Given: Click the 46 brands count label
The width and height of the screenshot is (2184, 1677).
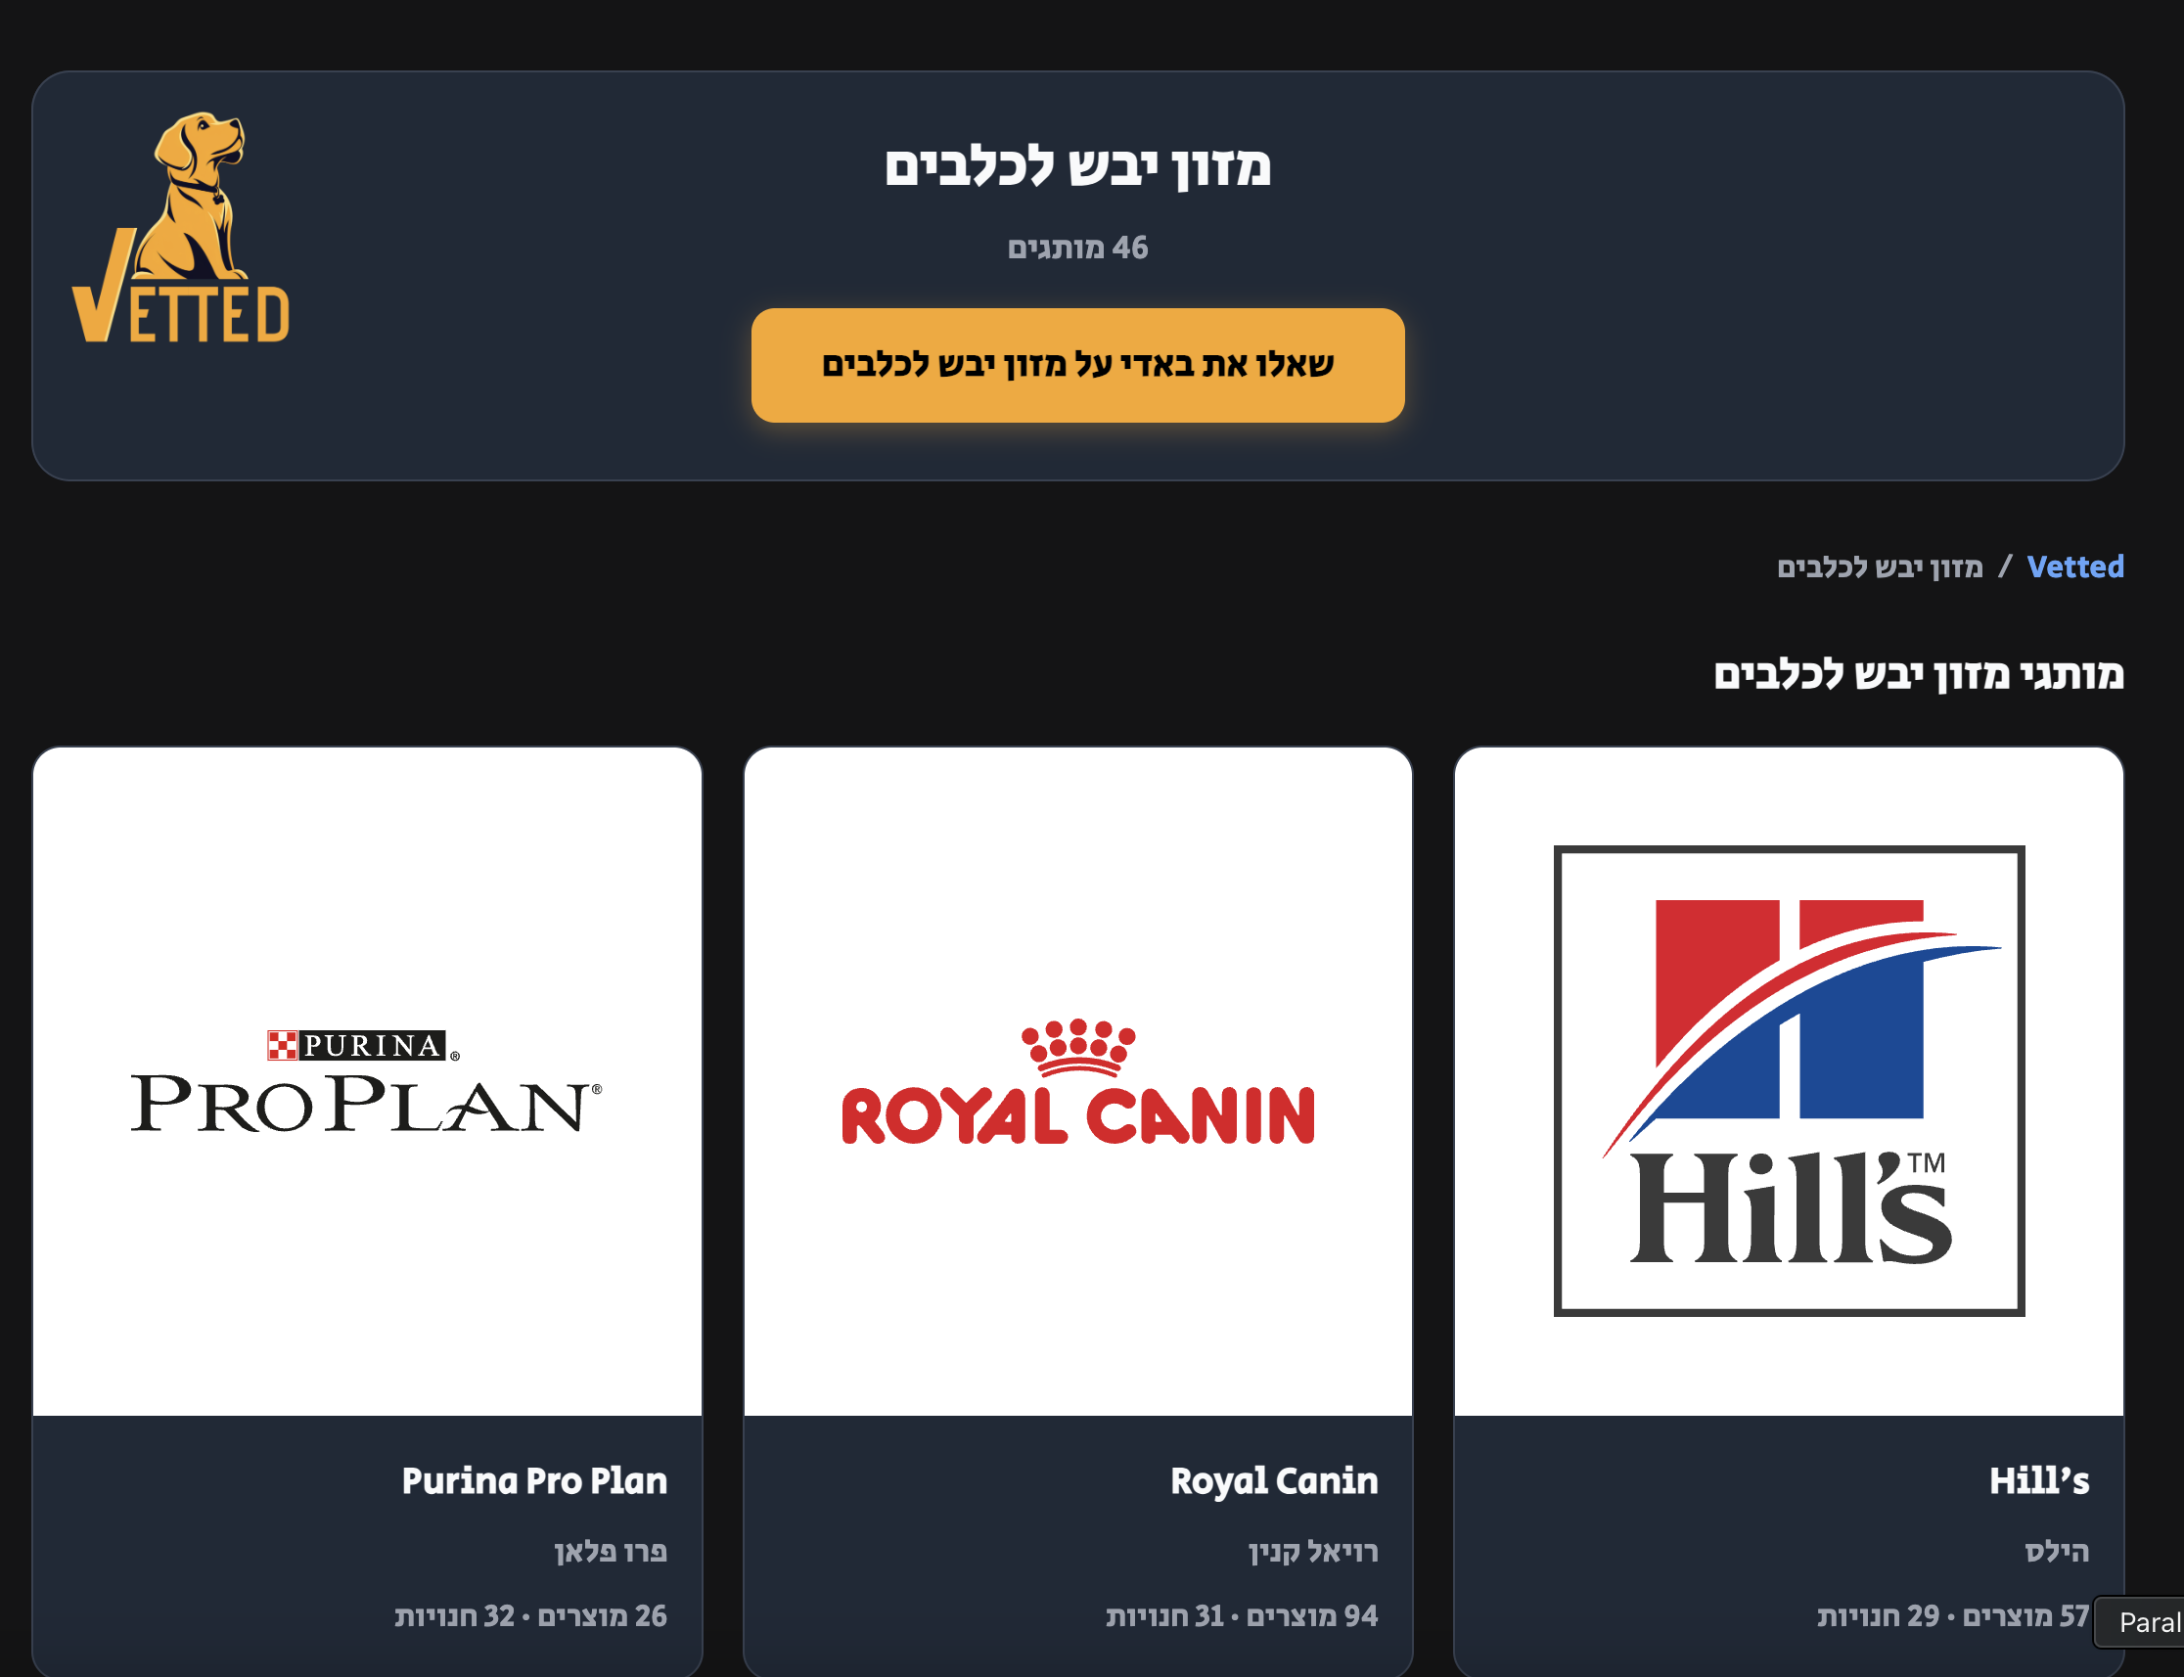Looking at the screenshot, I should pos(1077,248).
